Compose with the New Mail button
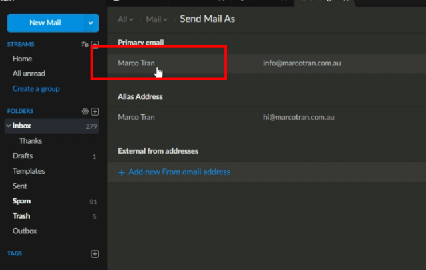 tap(45, 23)
